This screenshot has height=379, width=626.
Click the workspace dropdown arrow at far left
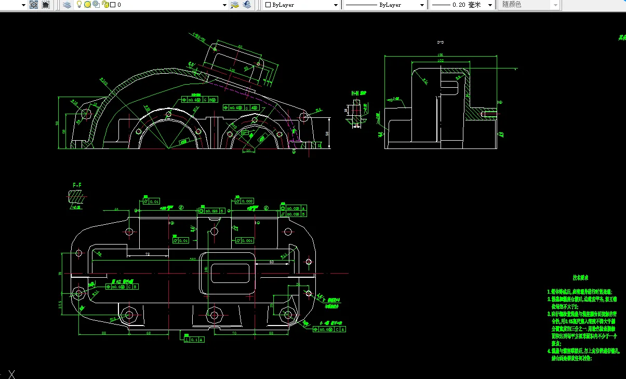pos(23,5)
